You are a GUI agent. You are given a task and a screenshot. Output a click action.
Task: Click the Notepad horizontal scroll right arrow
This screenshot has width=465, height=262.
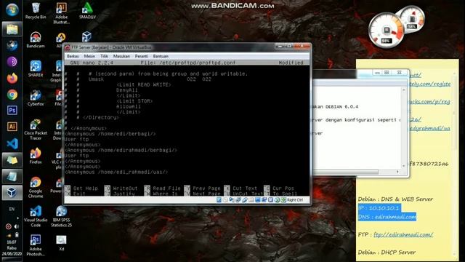[x=397, y=172]
